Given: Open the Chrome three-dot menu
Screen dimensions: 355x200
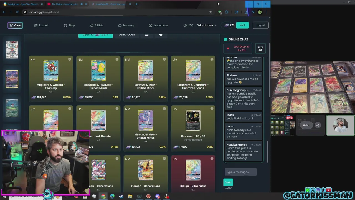Looking at the screenshot, I should coord(266,12).
